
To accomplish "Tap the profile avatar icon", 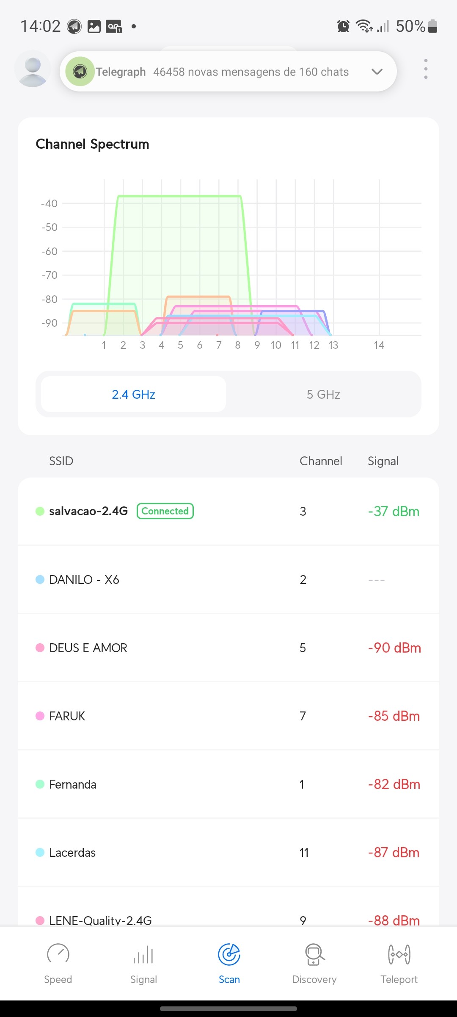I will 33,69.
